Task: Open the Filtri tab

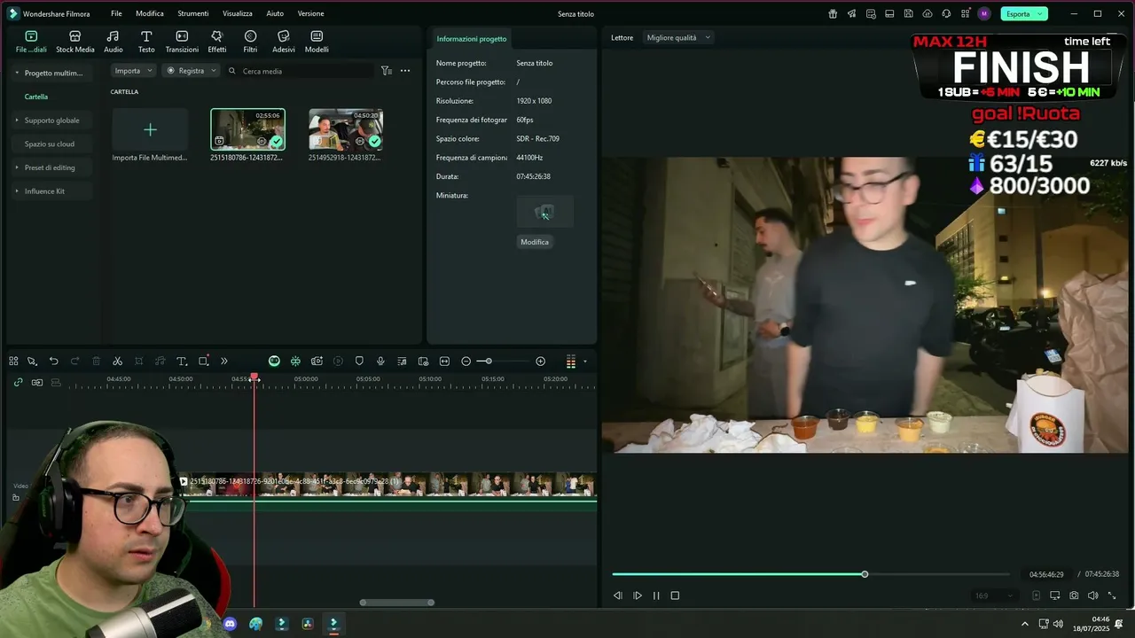Action: click(250, 42)
